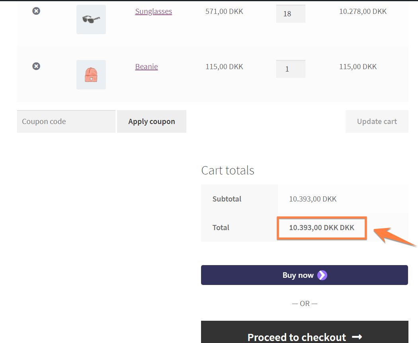Screen dimensions: 418x343
Task: Select the beanie product image
Action: click(x=91, y=74)
